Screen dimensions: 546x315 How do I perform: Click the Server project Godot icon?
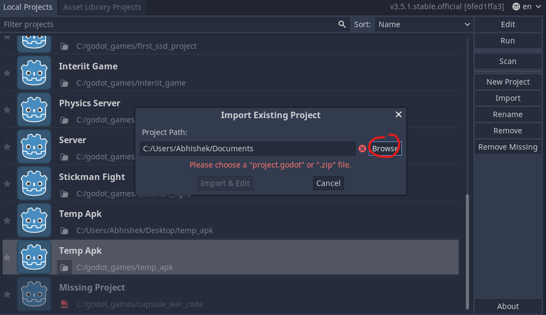tap(34, 147)
